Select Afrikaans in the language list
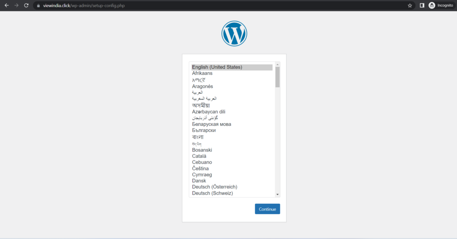Screen dimensions: 457x239 232,74
